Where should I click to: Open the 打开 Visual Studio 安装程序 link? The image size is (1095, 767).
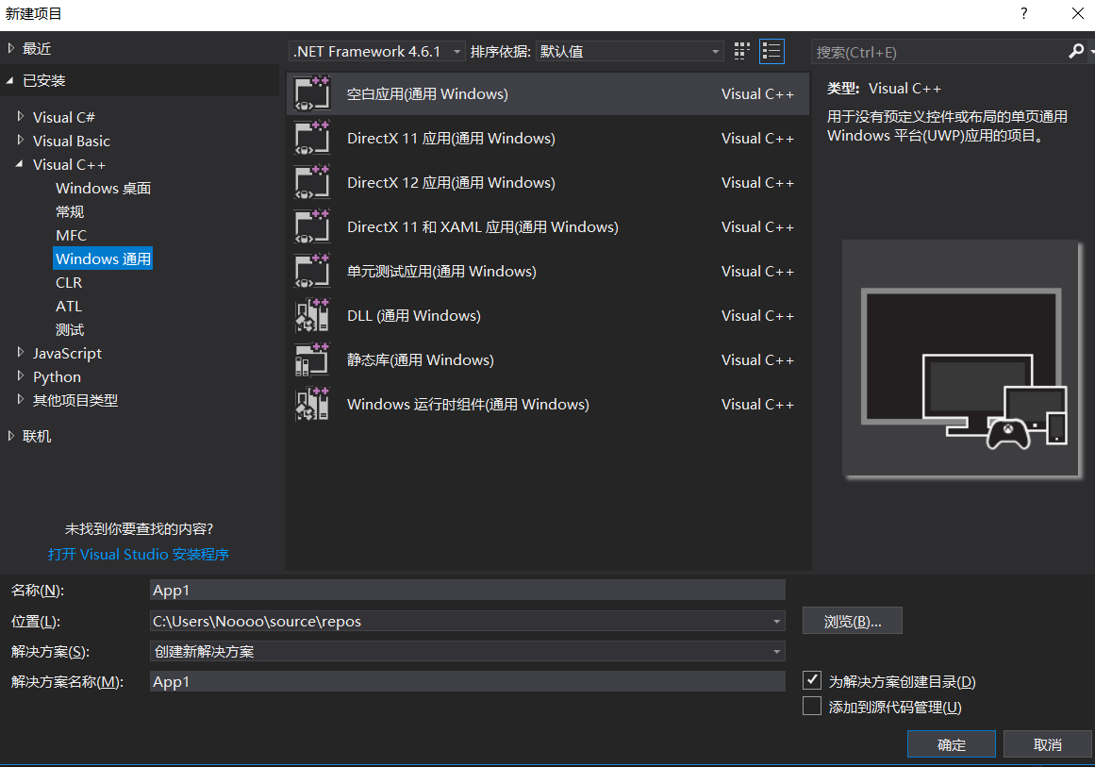(139, 554)
